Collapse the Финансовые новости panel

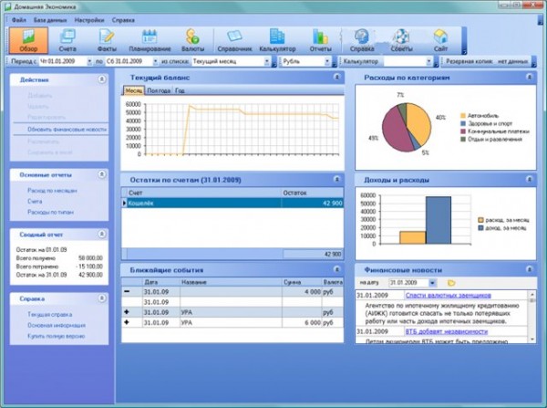(x=530, y=269)
